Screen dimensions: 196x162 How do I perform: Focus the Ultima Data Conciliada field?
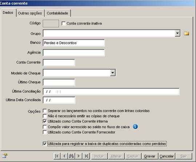pyautogui.click(x=59, y=100)
